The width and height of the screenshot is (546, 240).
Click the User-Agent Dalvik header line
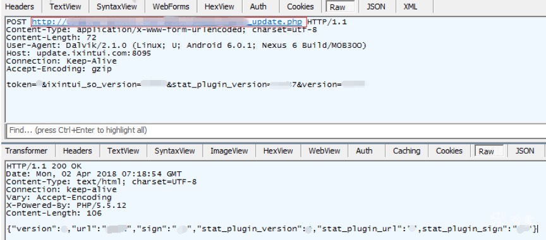pos(186,45)
